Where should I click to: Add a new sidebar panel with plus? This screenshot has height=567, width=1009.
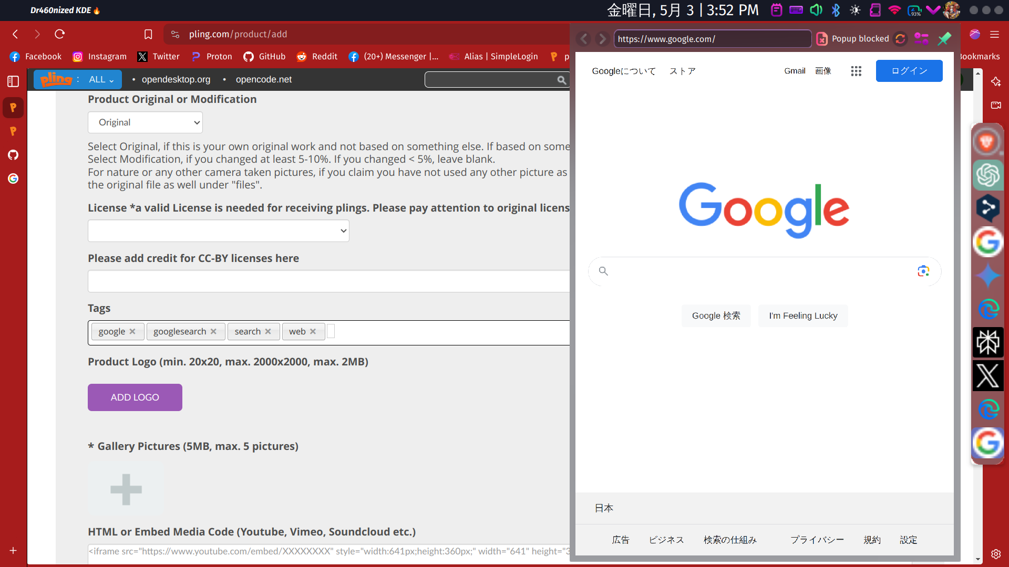pyautogui.click(x=13, y=550)
